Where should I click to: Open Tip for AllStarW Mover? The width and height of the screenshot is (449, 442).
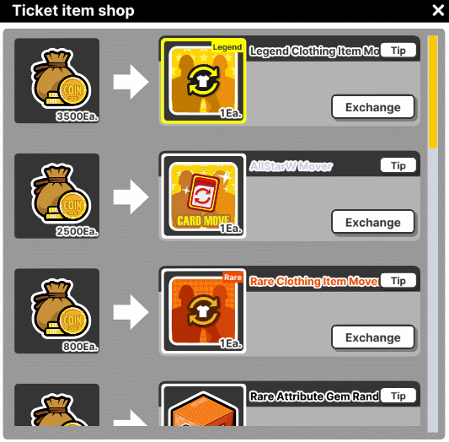(x=398, y=165)
